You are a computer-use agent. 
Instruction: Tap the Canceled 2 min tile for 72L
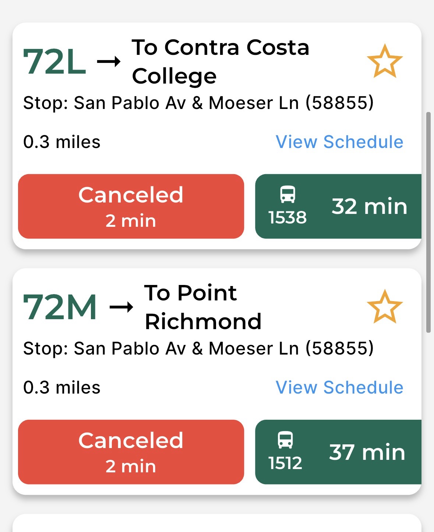pos(131,207)
